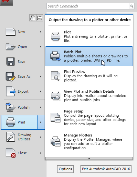This screenshot has height=177, width=137.
Task: Click the Save floppy disk icon
Action: [11, 62]
